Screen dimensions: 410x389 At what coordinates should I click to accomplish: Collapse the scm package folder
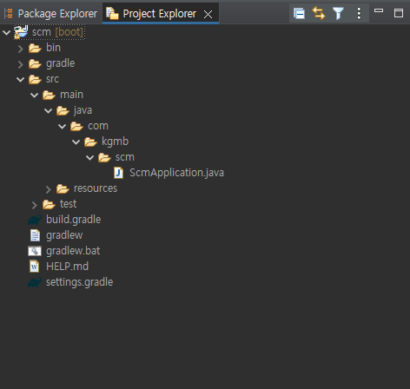tap(89, 157)
